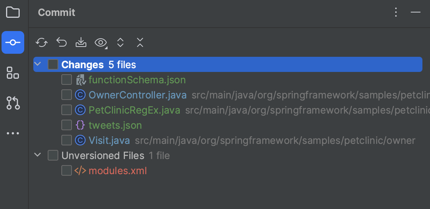The width and height of the screenshot is (430, 209).
Task: Click the Shelve changes icon
Action: 81,42
